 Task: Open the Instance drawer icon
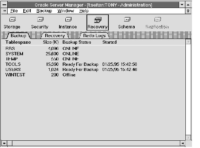click(68, 19)
